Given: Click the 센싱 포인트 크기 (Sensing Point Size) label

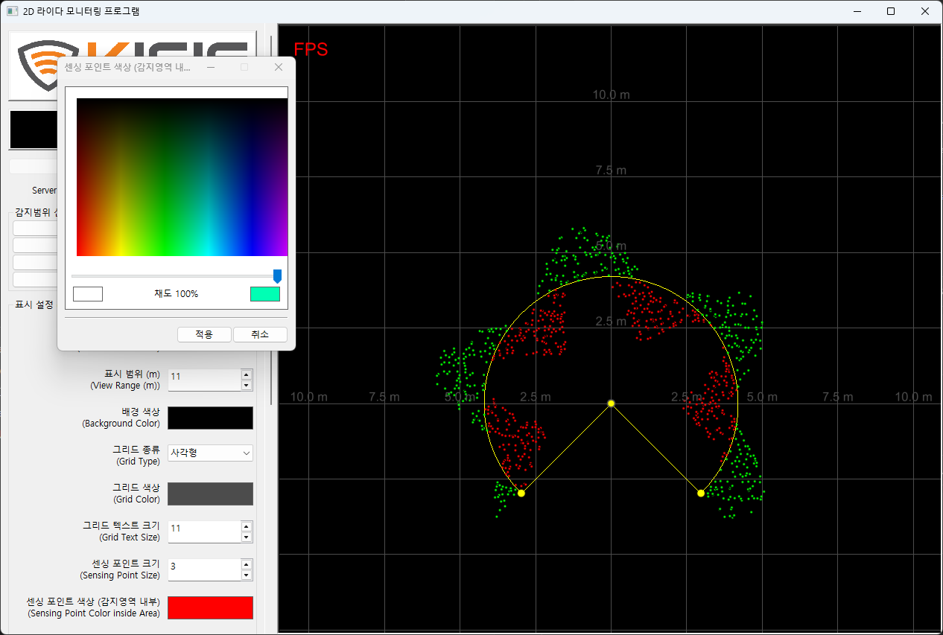Looking at the screenshot, I should [x=120, y=569].
